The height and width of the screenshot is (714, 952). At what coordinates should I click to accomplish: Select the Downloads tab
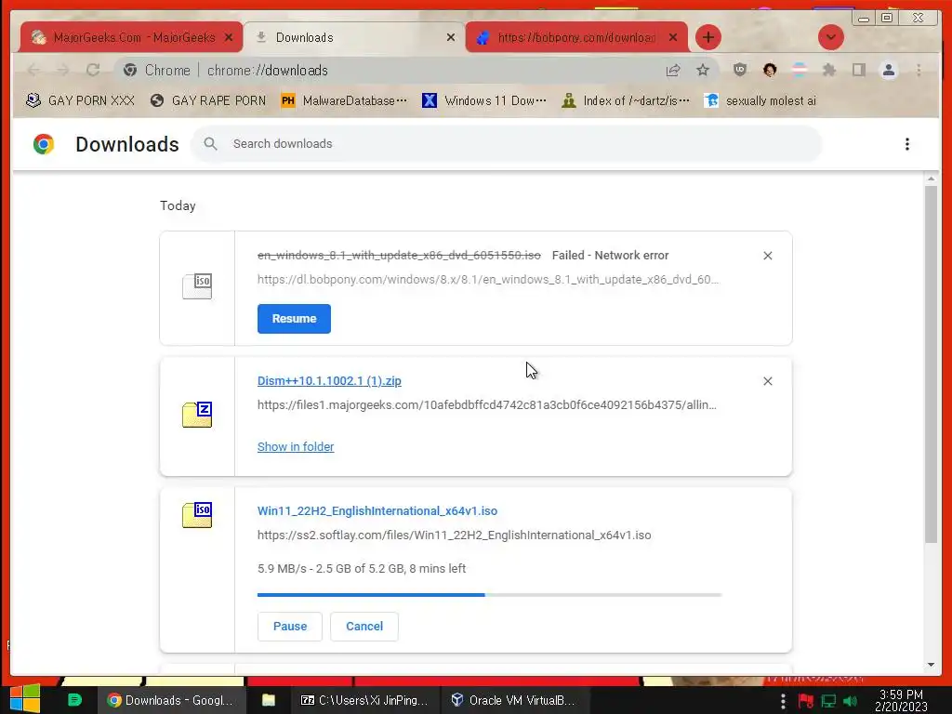coord(354,37)
